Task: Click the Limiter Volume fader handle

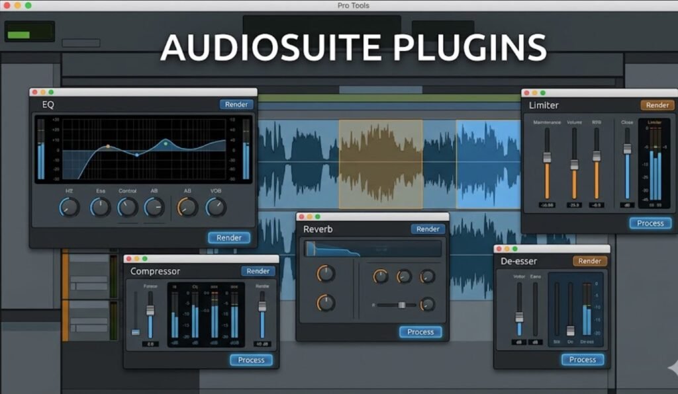Action: pyautogui.click(x=574, y=165)
